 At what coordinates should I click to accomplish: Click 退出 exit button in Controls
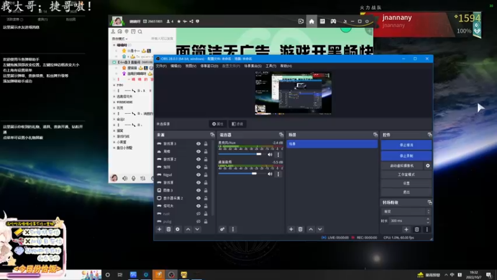(406, 192)
